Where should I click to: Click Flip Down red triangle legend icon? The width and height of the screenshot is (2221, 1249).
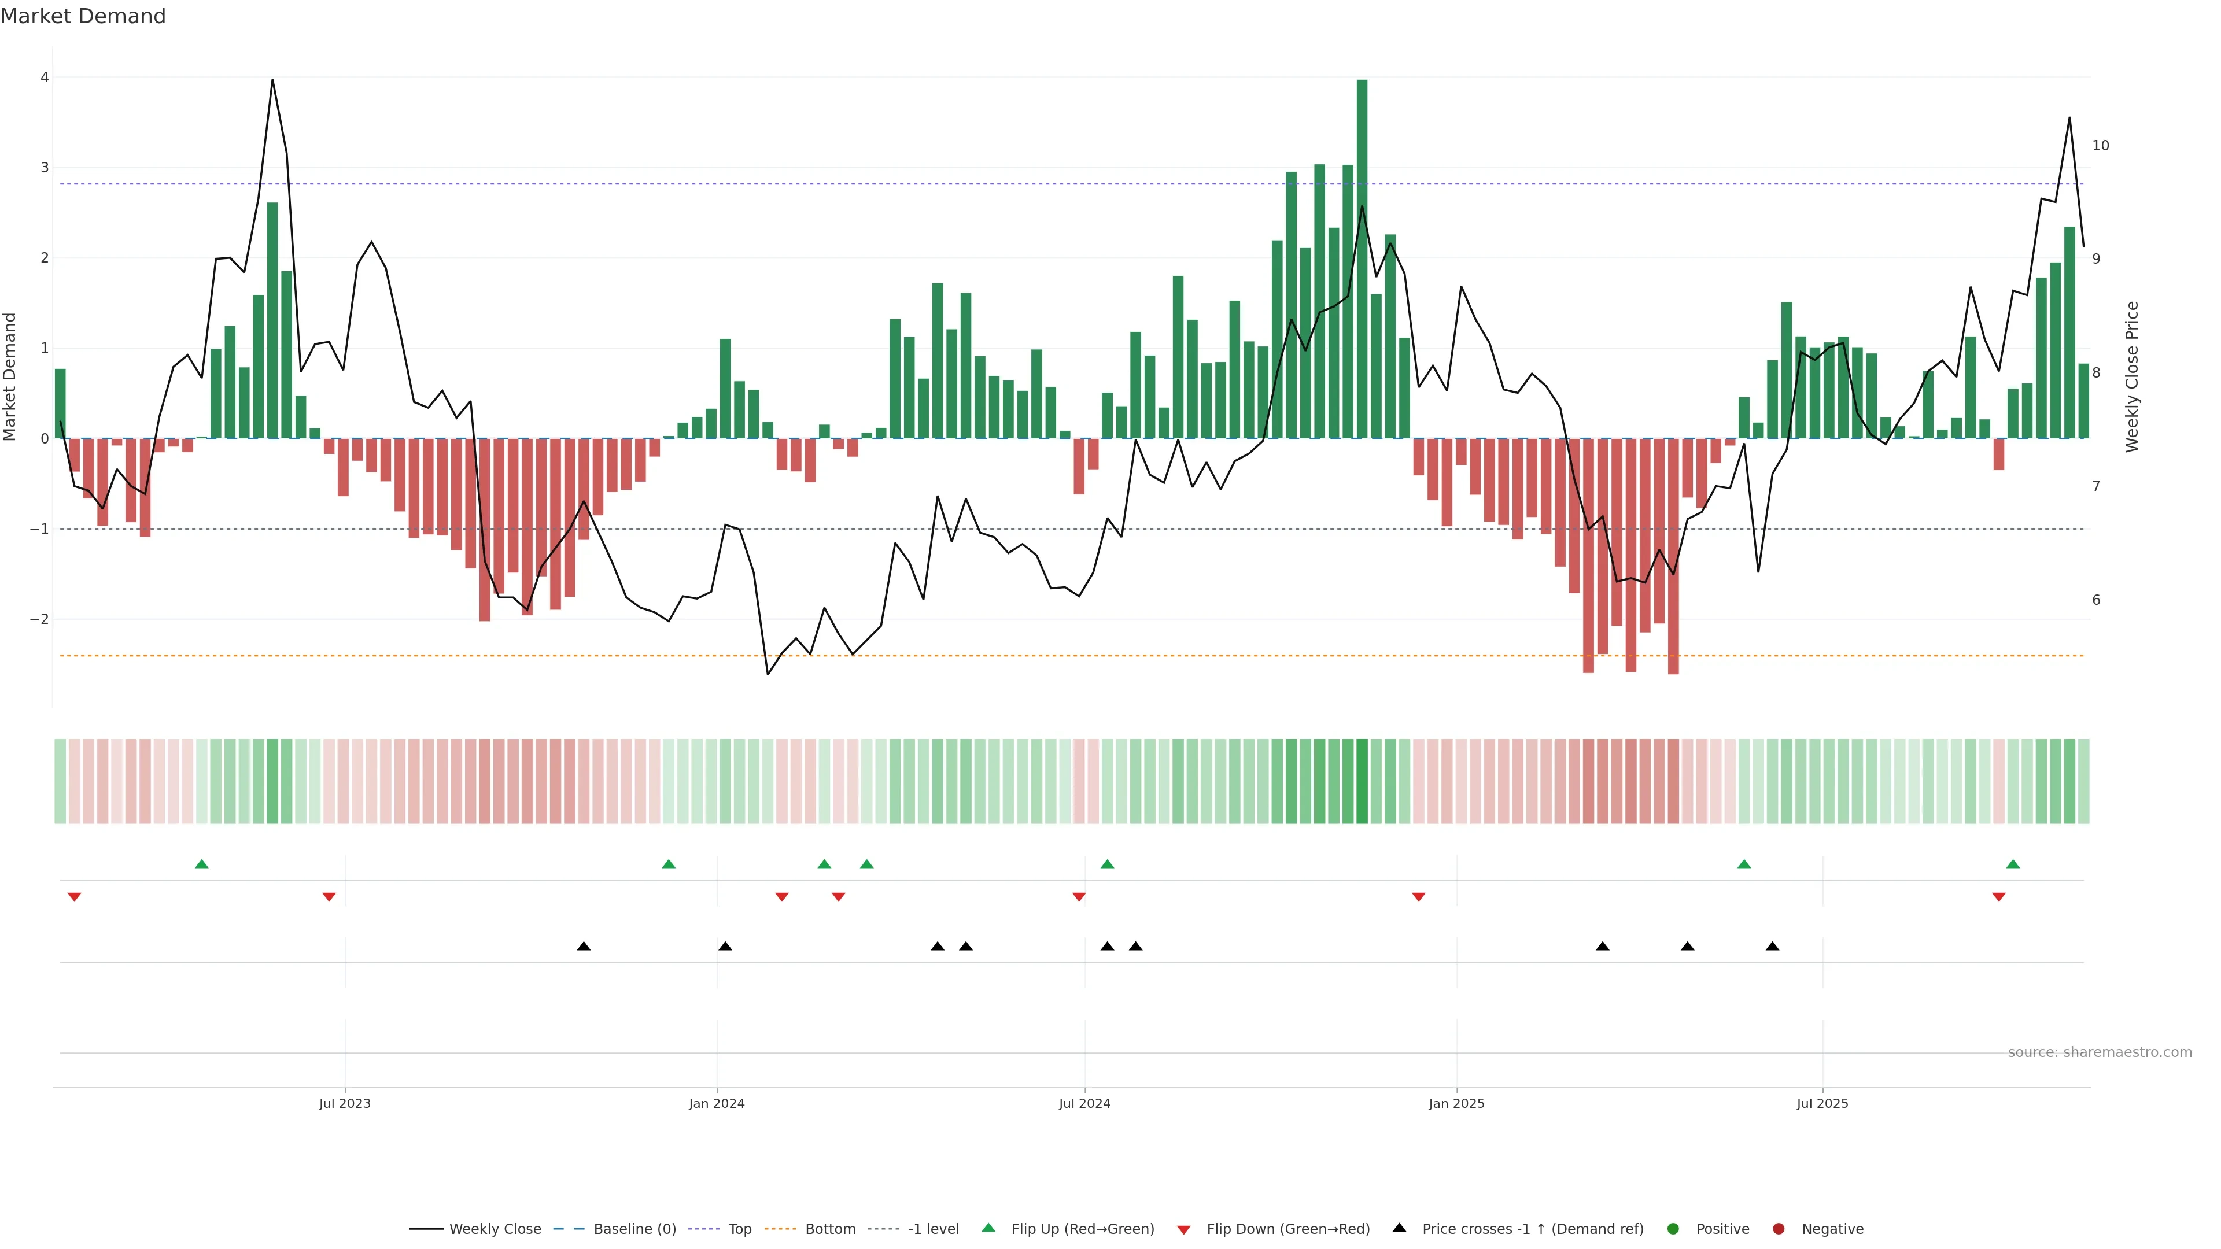(1184, 1230)
